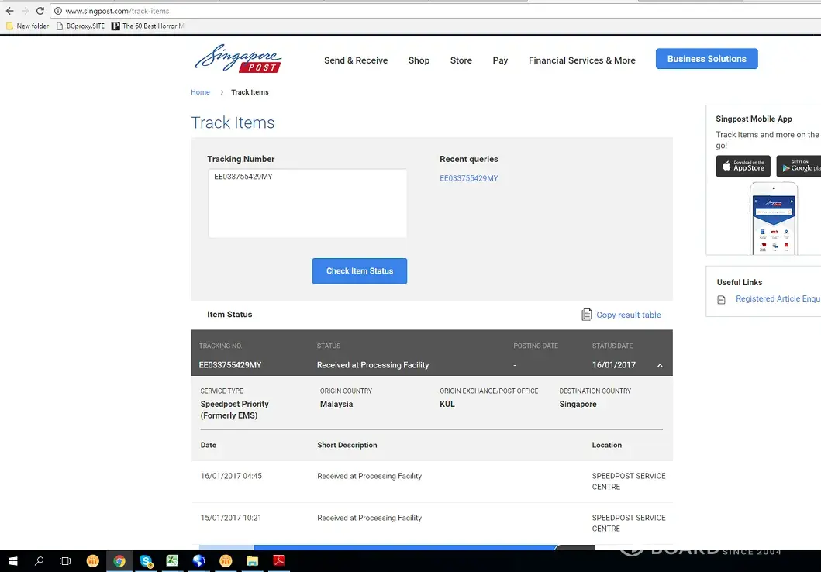Open the BGproxy.SITE bookmark
This screenshot has width=821, height=572.
[81, 26]
